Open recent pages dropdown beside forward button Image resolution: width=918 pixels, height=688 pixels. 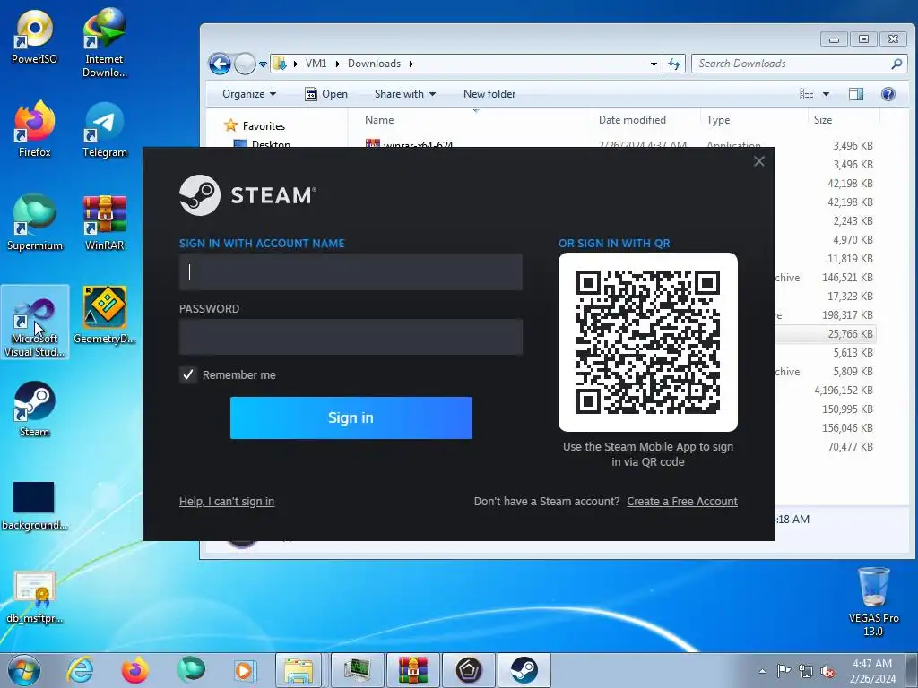(263, 64)
